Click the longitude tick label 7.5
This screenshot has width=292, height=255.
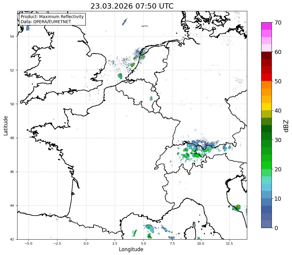point(172,243)
